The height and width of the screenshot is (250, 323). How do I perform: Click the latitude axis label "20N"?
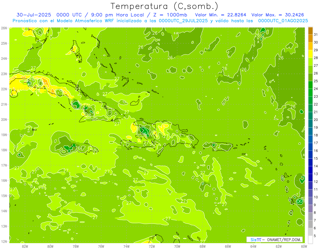click(x=4, y=119)
